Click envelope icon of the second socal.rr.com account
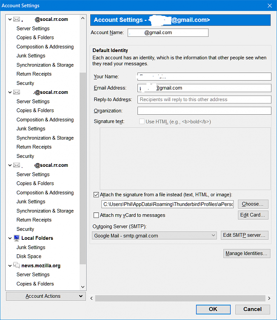Viewport: 277px width, 320px height. point(17,92)
